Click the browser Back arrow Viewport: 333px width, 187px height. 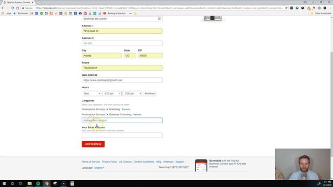pyautogui.click(x=3, y=8)
